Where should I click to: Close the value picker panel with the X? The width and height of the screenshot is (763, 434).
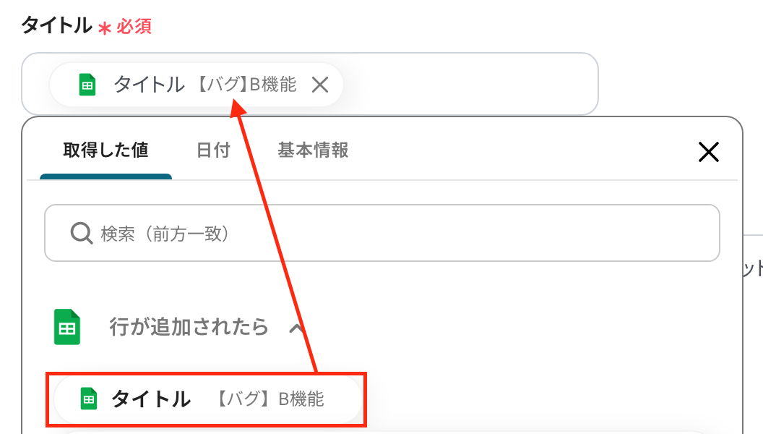coord(709,152)
